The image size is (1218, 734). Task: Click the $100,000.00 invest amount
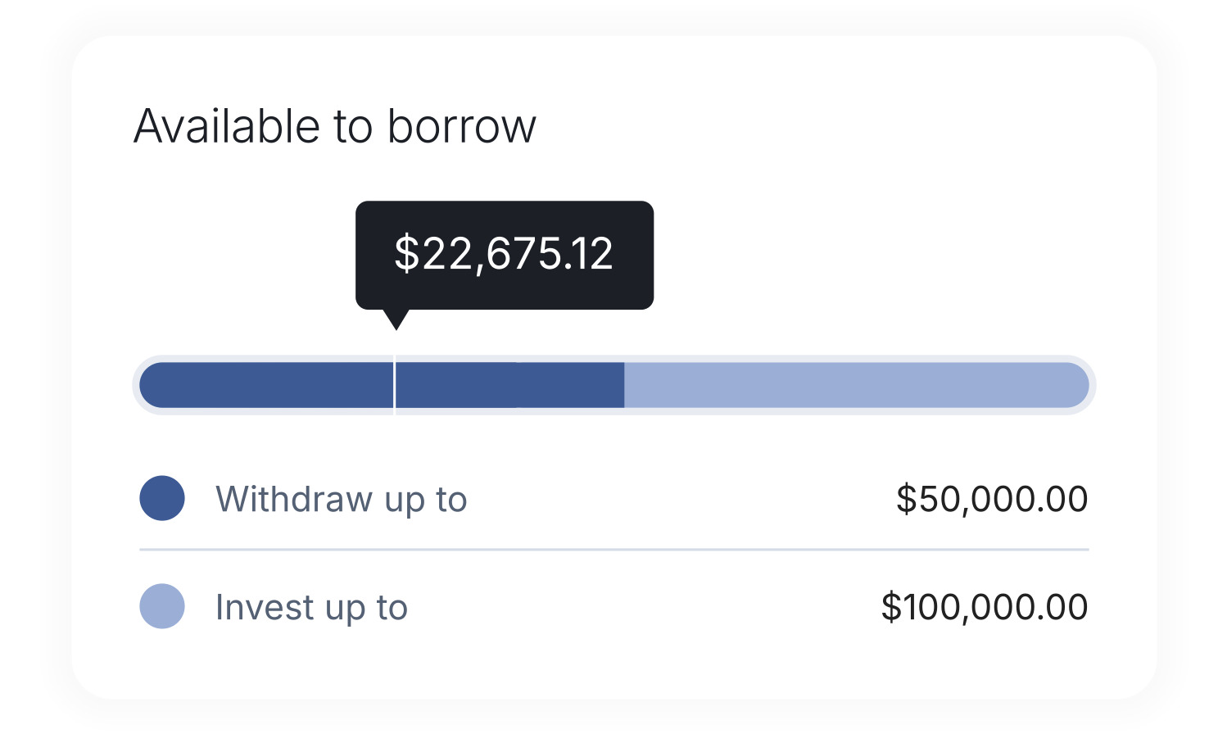(x=985, y=607)
